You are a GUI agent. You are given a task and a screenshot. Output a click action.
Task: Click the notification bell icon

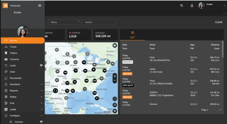pos(192,5)
